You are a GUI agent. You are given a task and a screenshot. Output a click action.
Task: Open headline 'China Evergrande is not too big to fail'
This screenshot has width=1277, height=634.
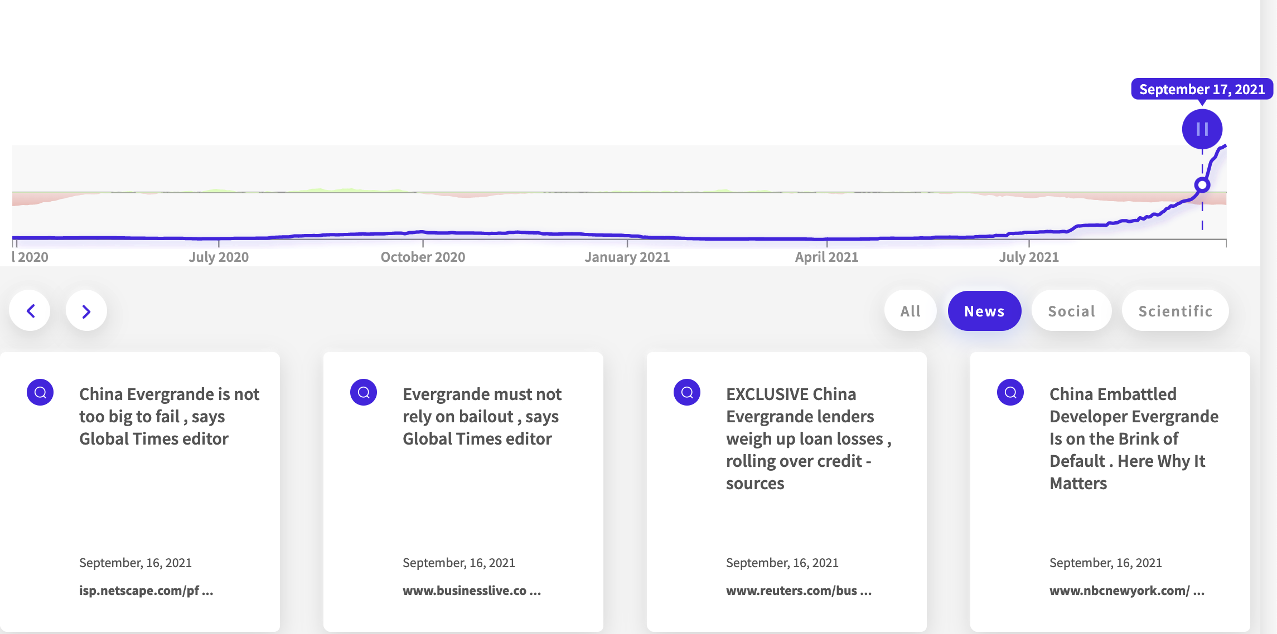[x=169, y=416]
